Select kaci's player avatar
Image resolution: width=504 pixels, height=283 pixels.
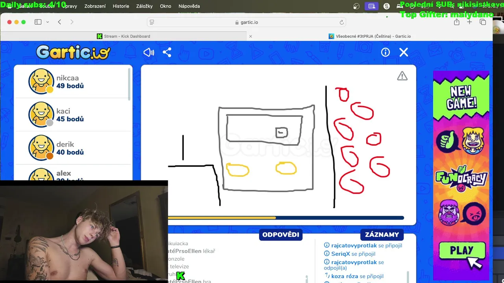[x=41, y=114]
